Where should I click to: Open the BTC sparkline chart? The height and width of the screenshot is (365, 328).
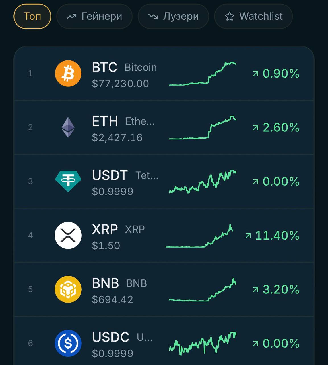(203, 74)
